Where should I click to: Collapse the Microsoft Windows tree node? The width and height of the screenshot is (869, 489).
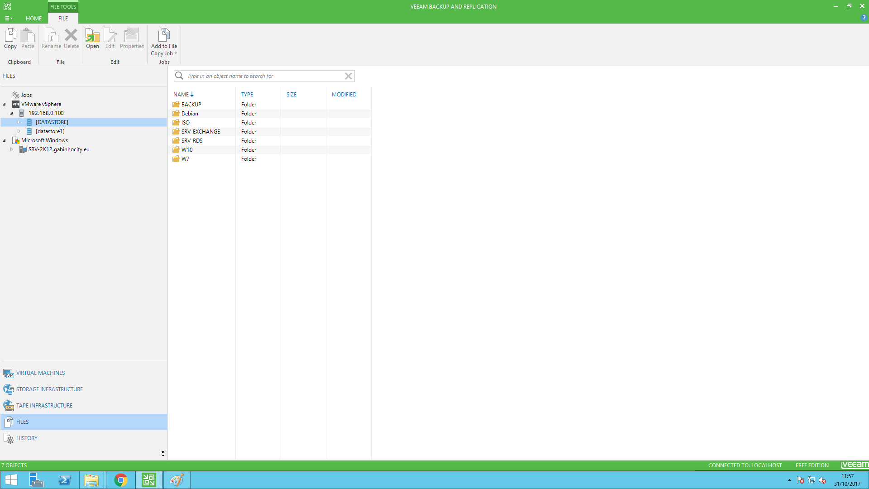pyautogui.click(x=5, y=140)
